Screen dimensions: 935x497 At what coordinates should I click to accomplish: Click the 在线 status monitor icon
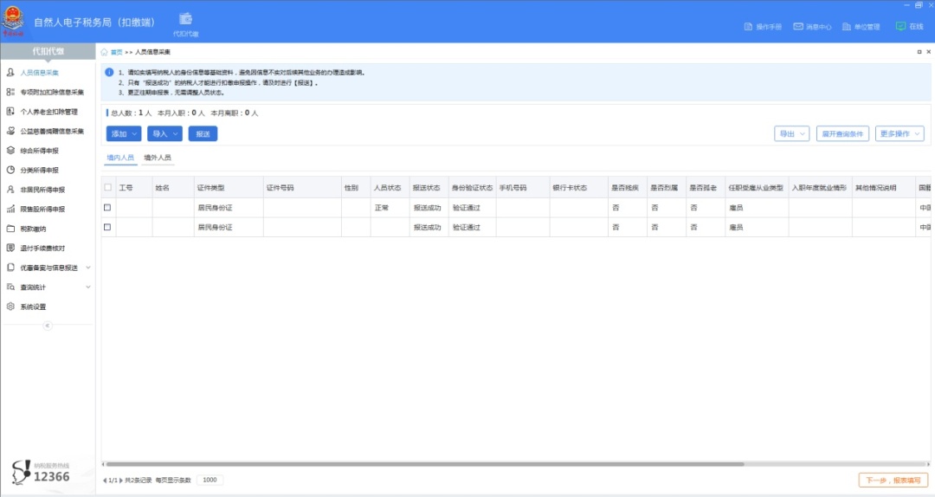[900, 27]
